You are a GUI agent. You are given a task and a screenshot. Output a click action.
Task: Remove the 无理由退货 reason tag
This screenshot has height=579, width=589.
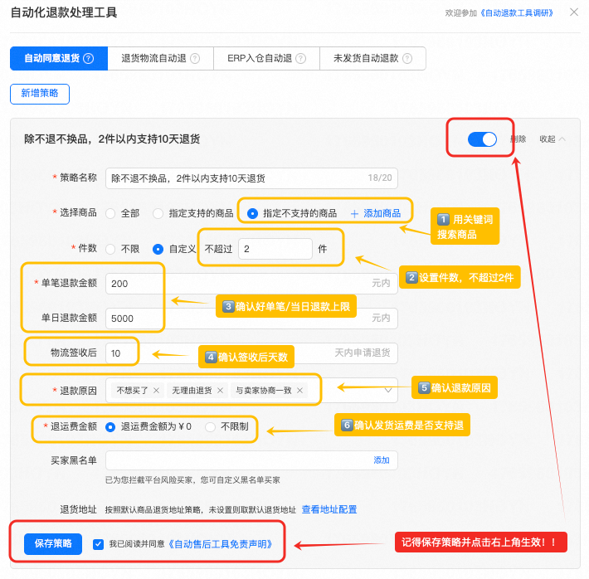(x=219, y=390)
